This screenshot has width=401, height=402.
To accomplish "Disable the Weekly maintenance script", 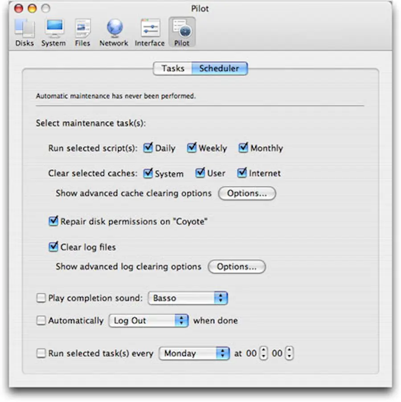I will [192, 148].
